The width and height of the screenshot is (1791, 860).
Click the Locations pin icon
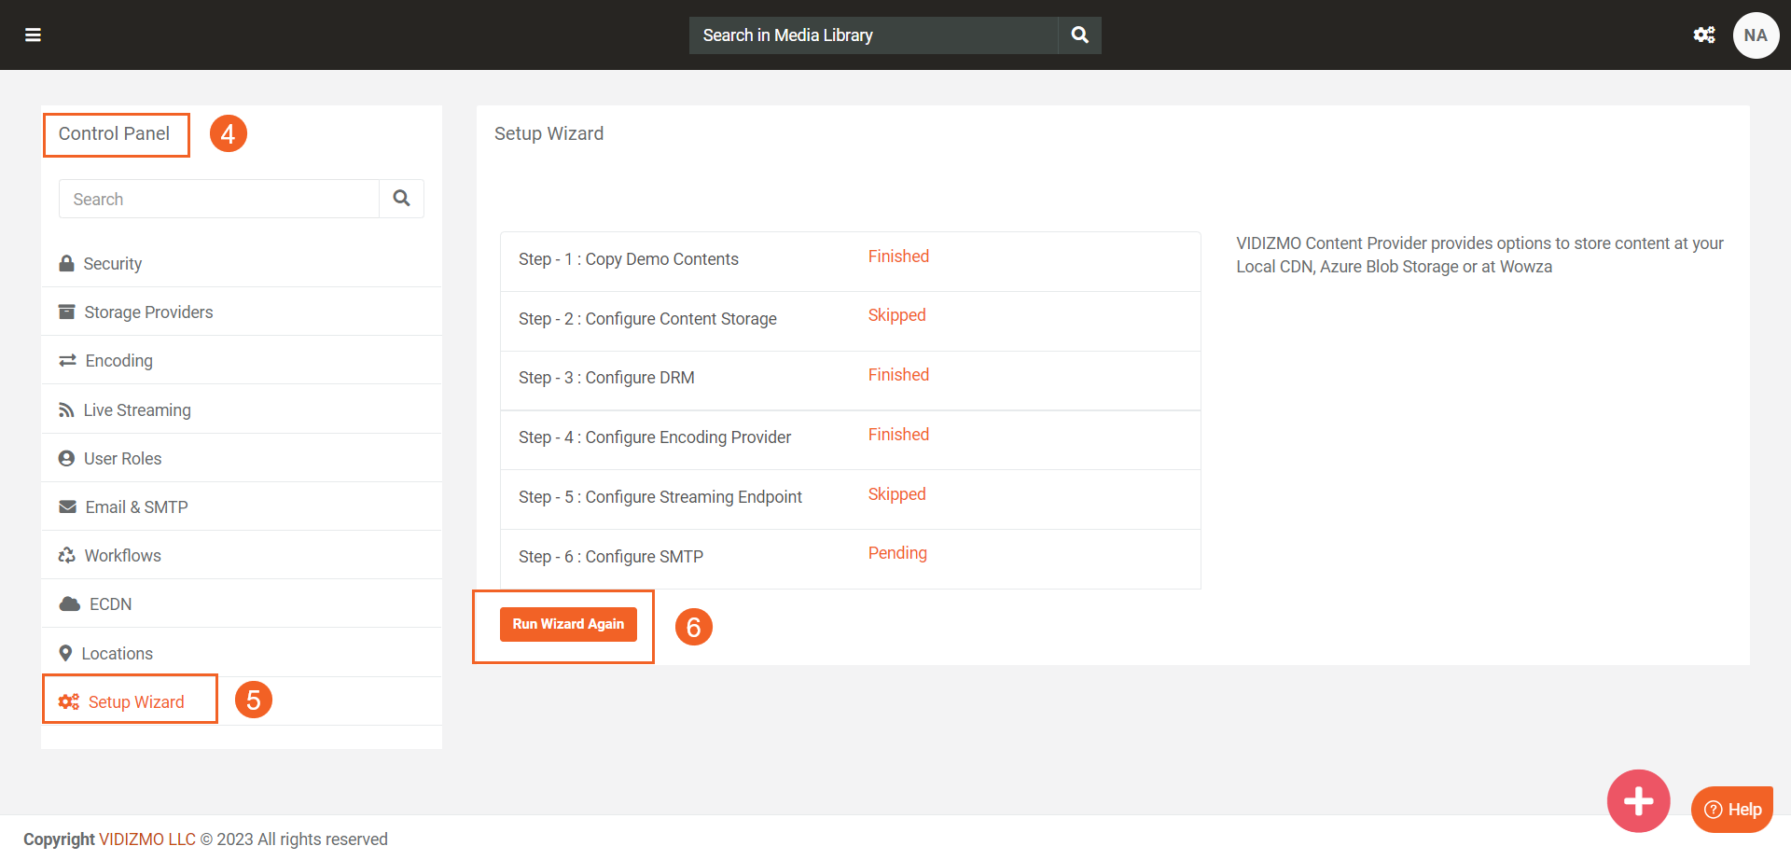tap(65, 653)
